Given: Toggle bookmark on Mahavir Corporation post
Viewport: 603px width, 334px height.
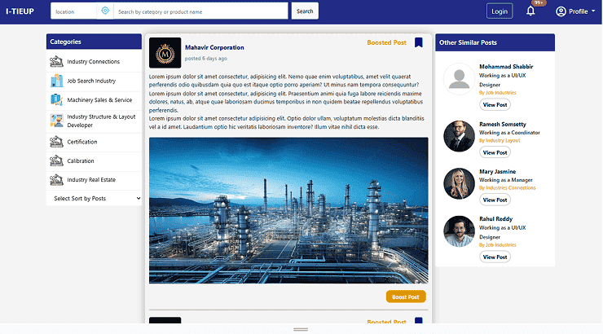Looking at the screenshot, I should click(418, 43).
